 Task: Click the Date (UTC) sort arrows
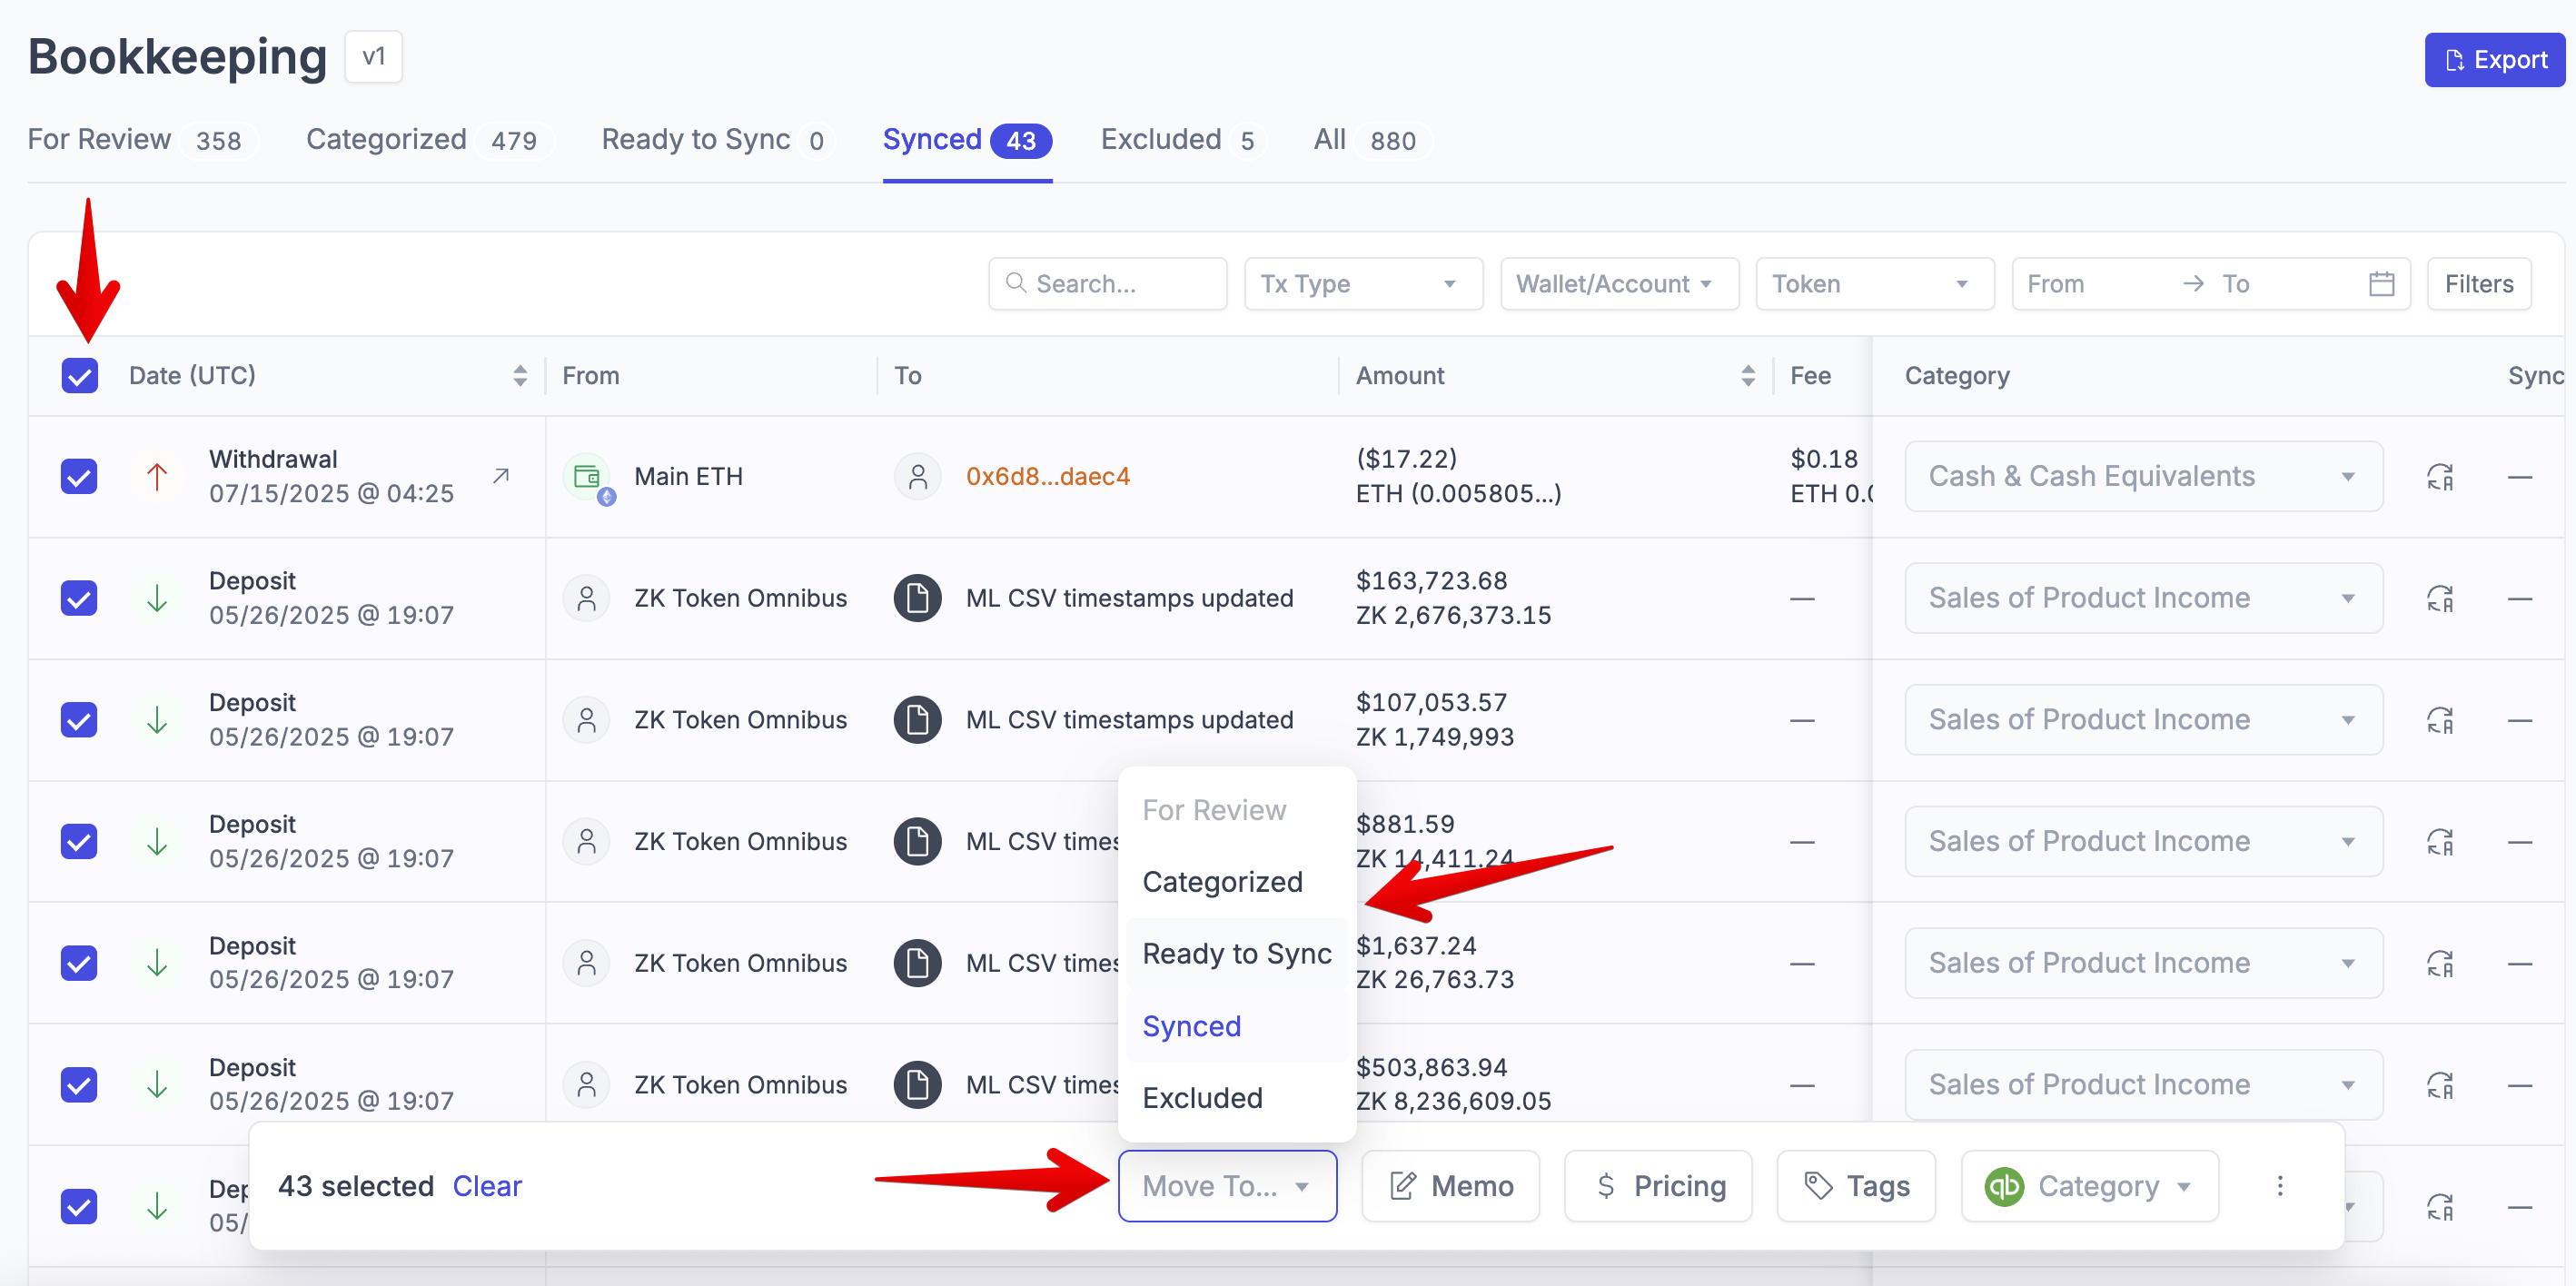pyautogui.click(x=519, y=376)
